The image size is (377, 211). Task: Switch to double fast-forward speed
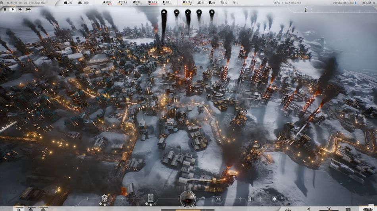tap(20, 9)
